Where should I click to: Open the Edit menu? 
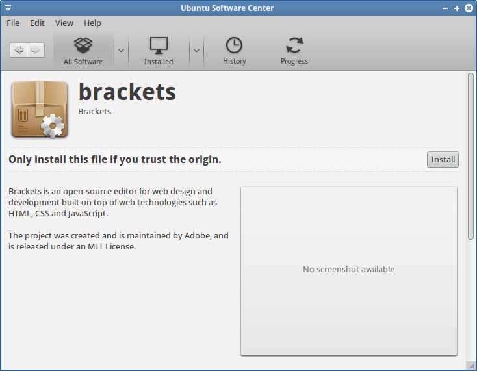tap(37, 23)
